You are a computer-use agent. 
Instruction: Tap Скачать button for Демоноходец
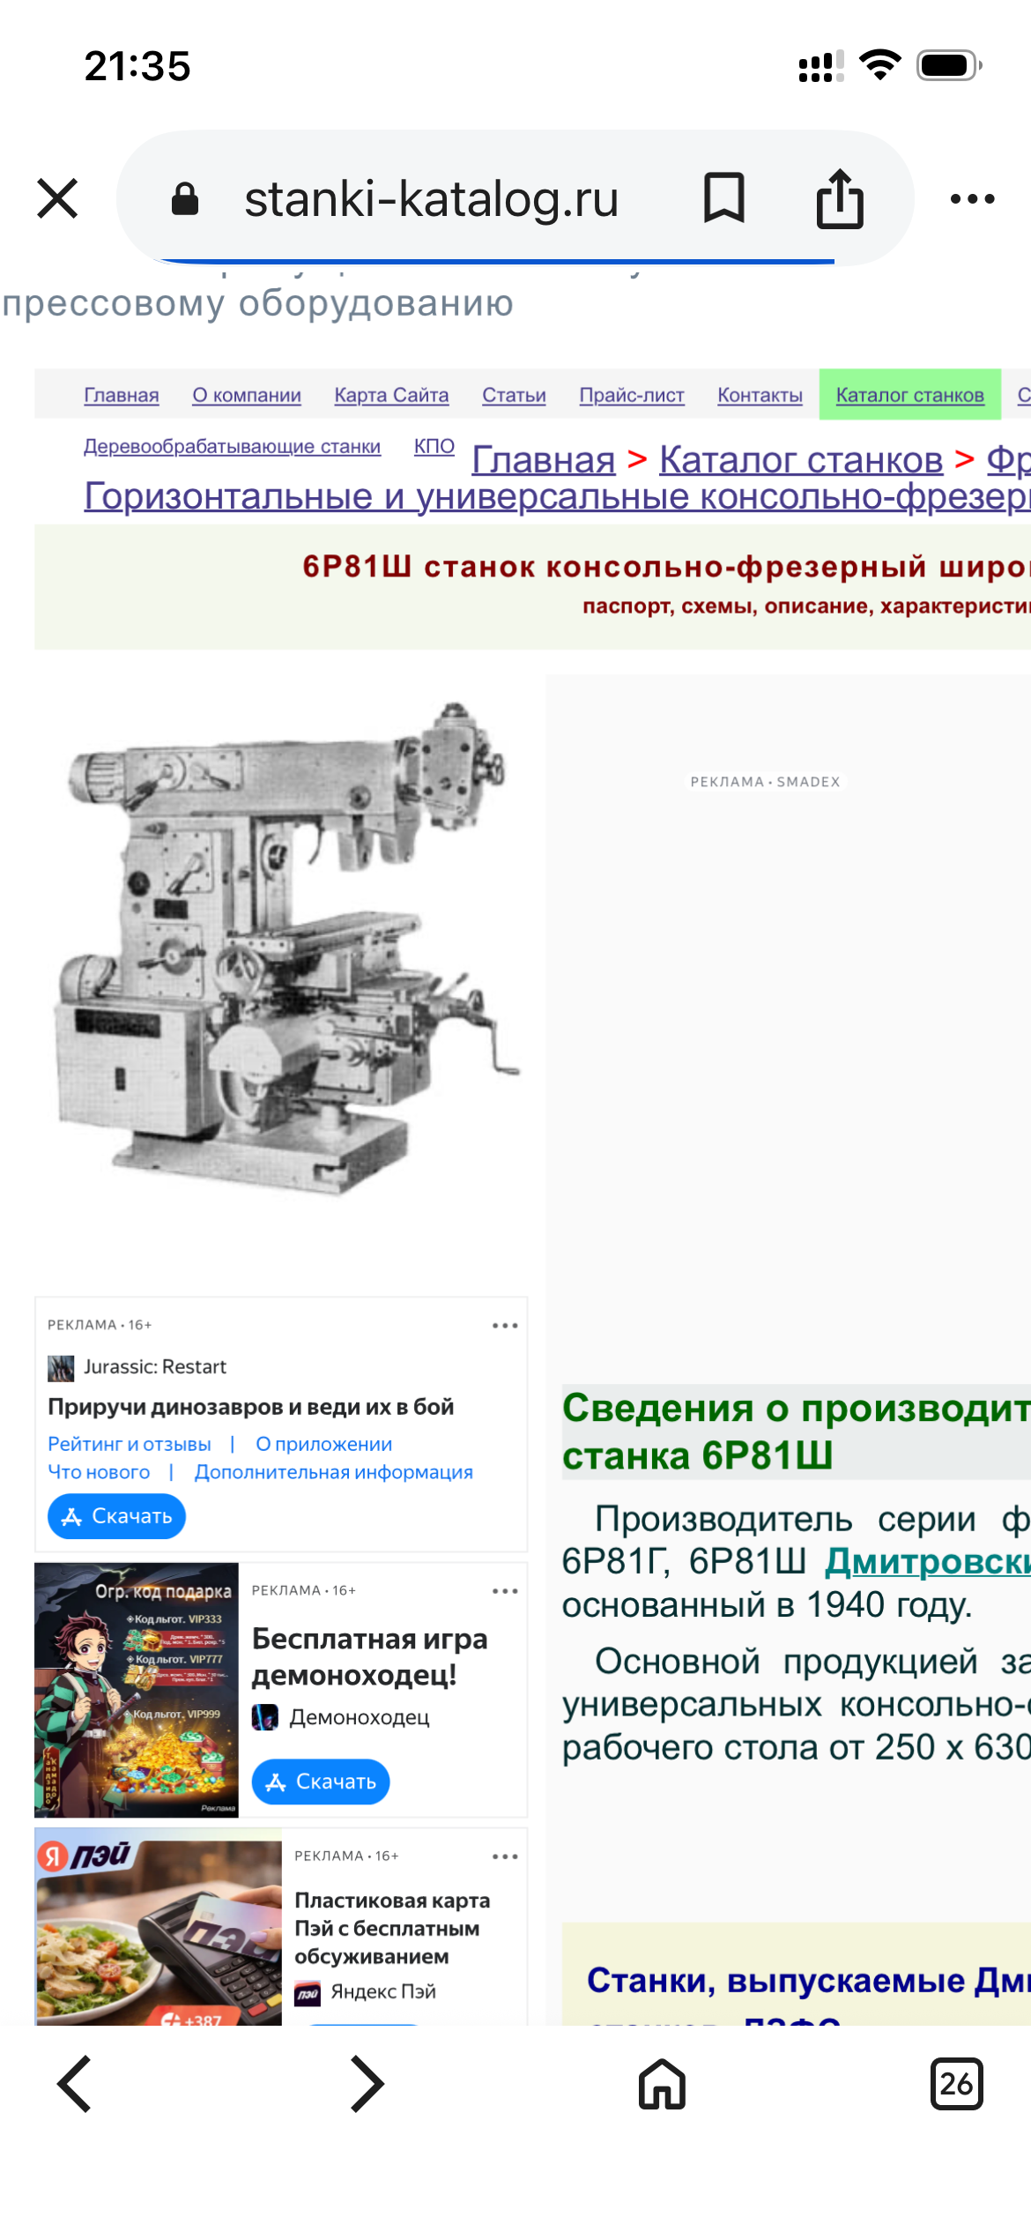tap(321, 1782)
